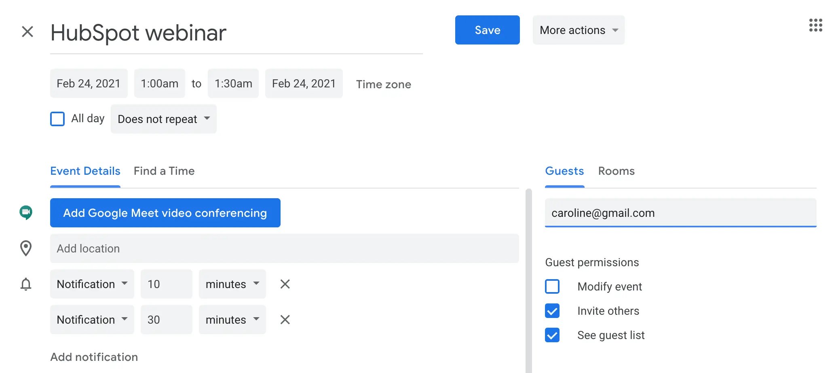Check the Modify event permission
The height and width of the screenshot is (373, 832).
click(552, 286)
